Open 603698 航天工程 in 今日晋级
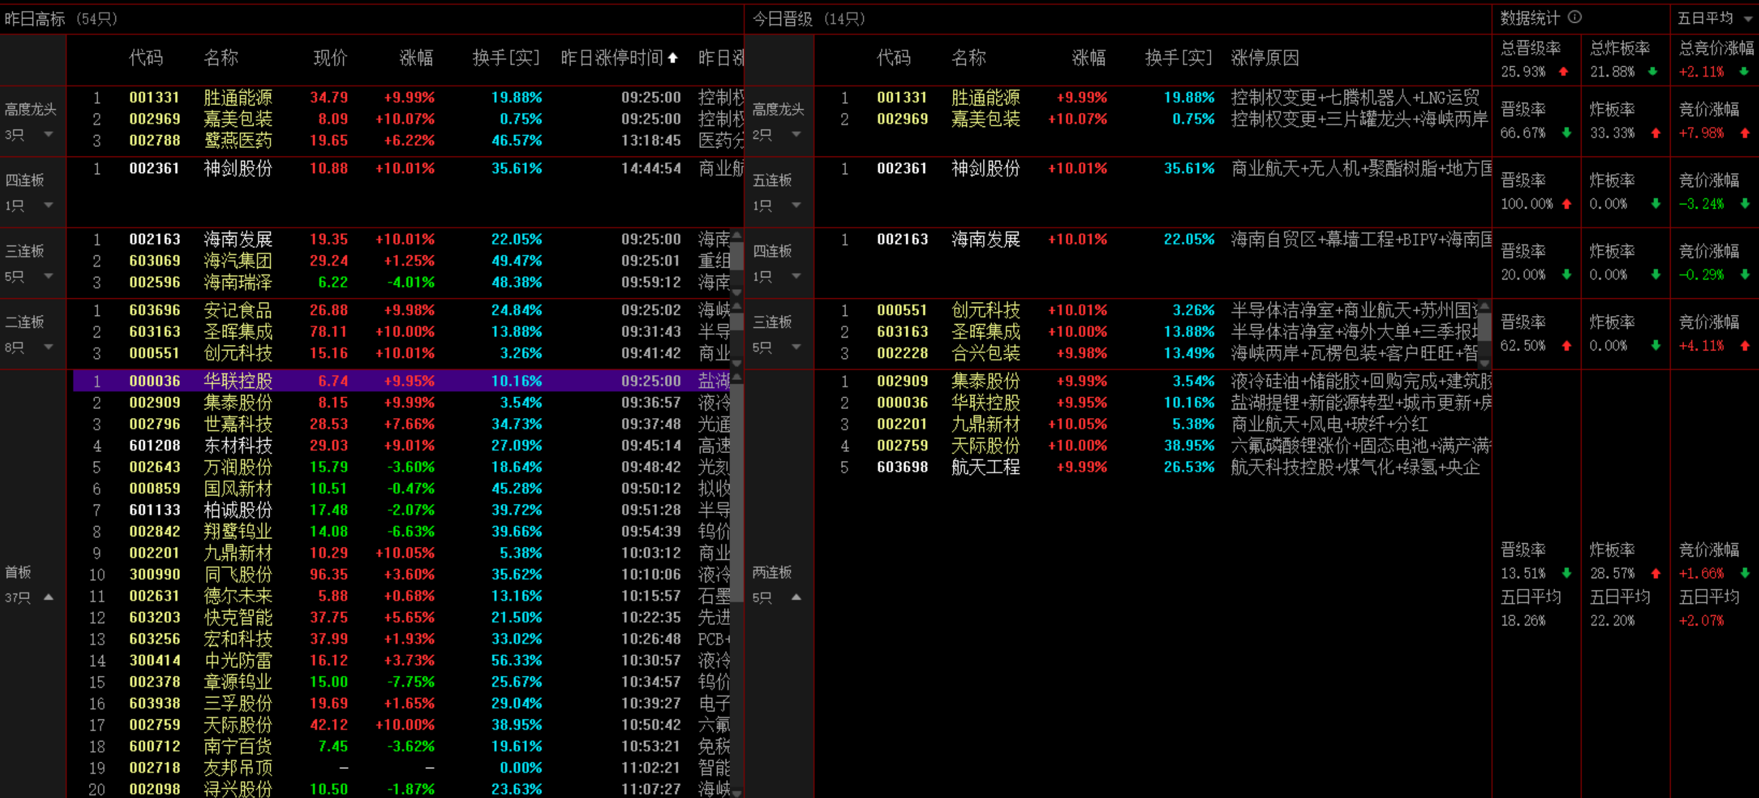This screenshot has height=798, width=1759. pos(985,468)
